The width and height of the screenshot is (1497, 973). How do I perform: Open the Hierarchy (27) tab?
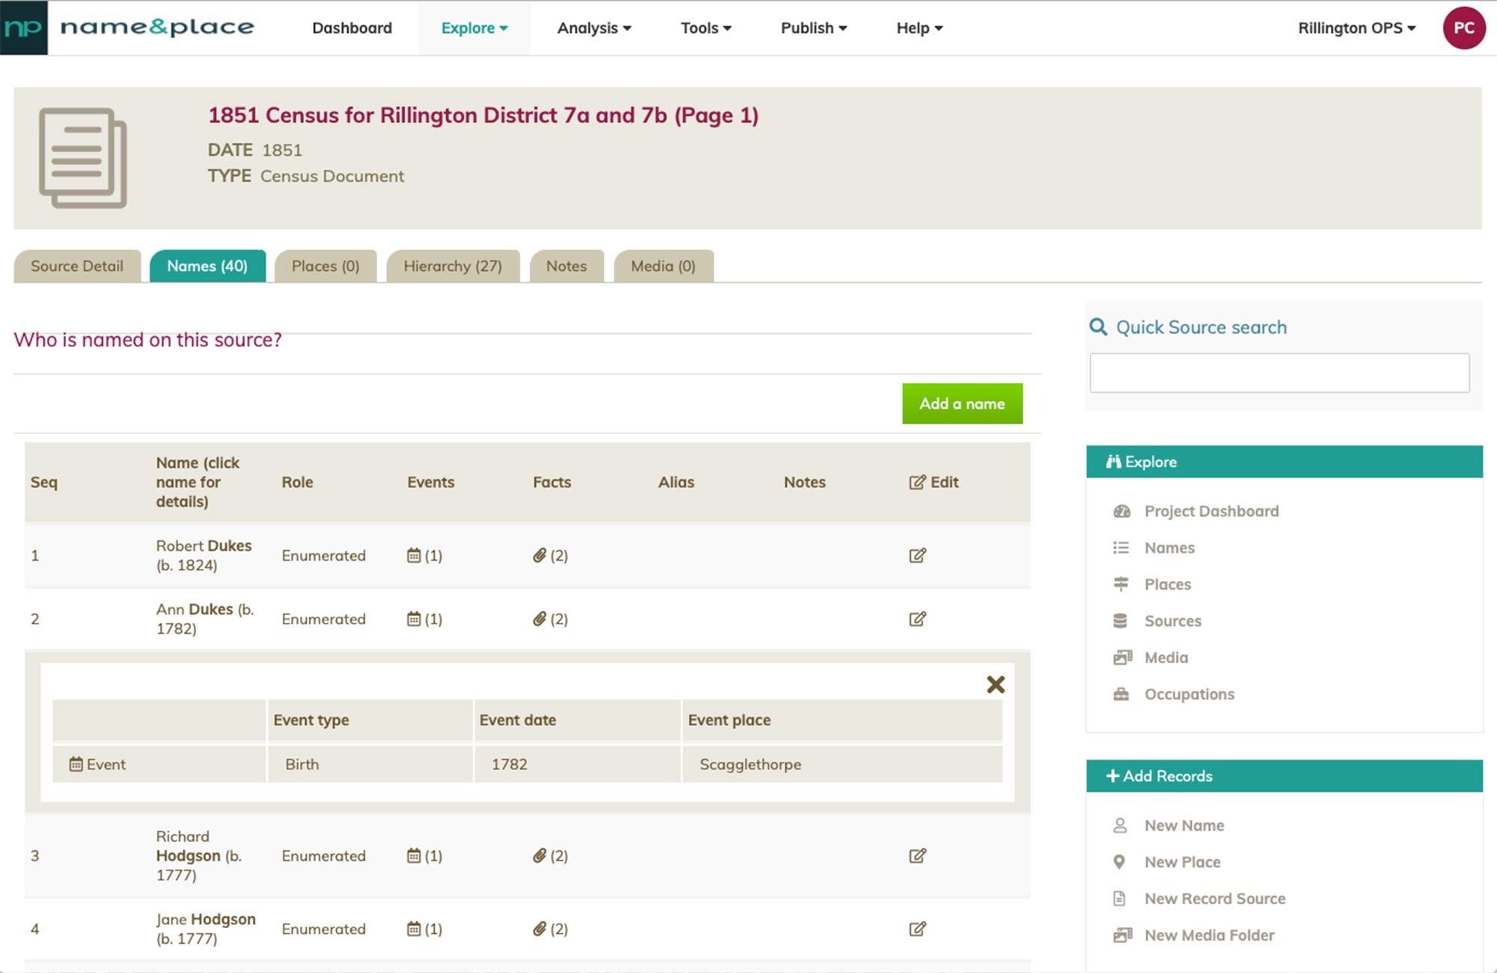(453, 266)
